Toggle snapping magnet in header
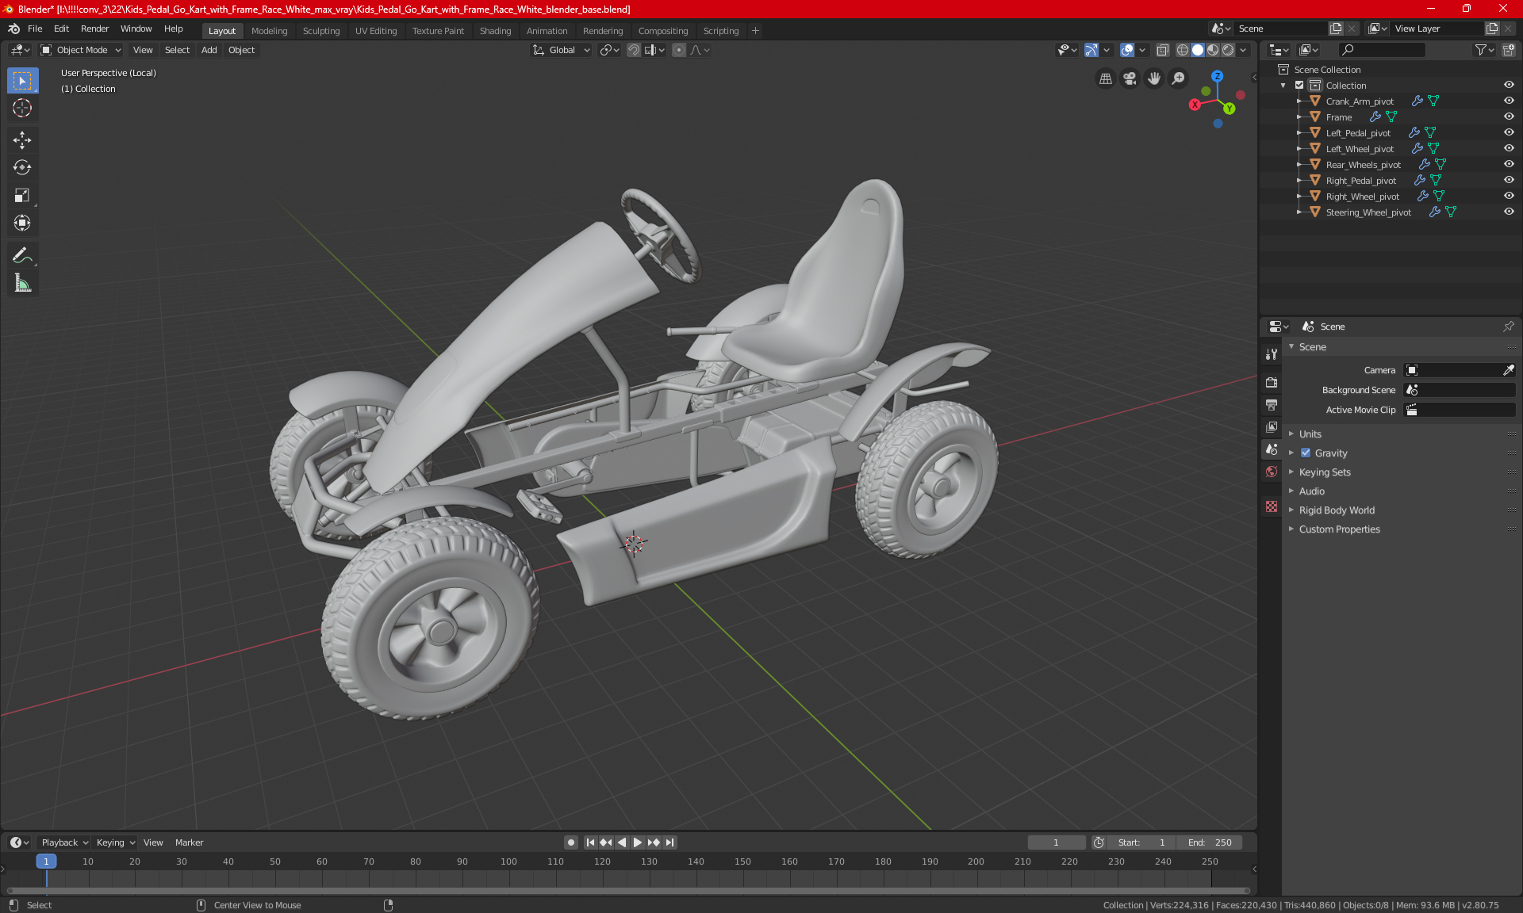Image resolution: width=1523 pixels, height=913 pixels. [634, 50]
